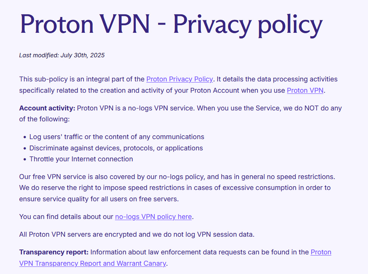Click the "Proton VPN - Privacy policy" page heading
This screenshot has height=274, width=368.
pyautogui.click(x=171, y=23)
